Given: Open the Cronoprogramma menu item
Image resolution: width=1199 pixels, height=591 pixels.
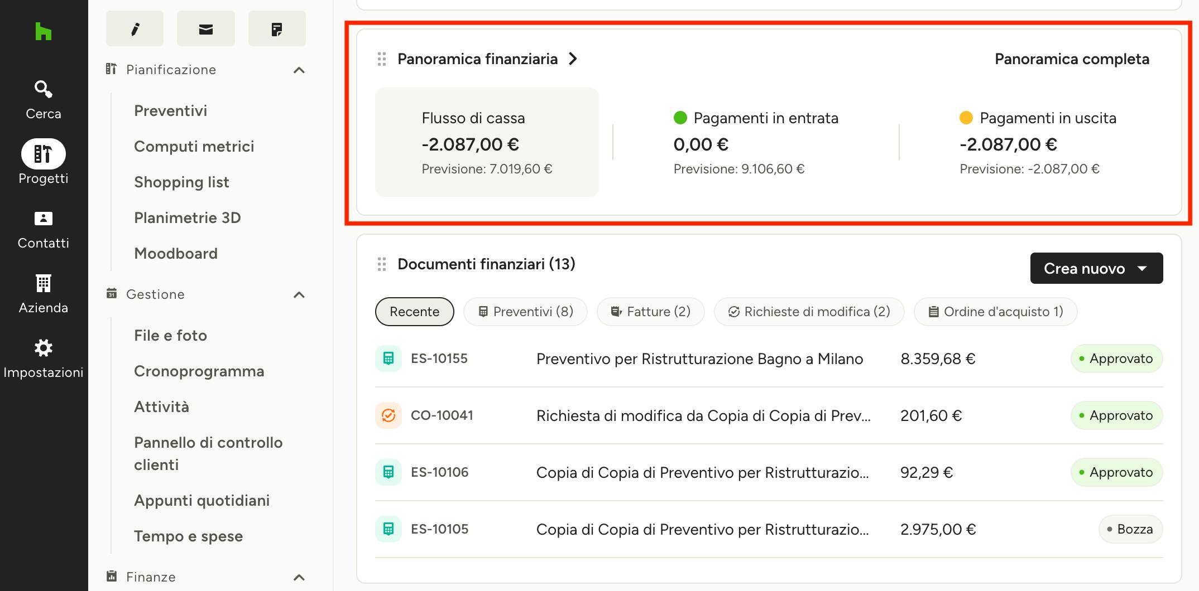Looking at the screenshot, I should pos(199,371).
